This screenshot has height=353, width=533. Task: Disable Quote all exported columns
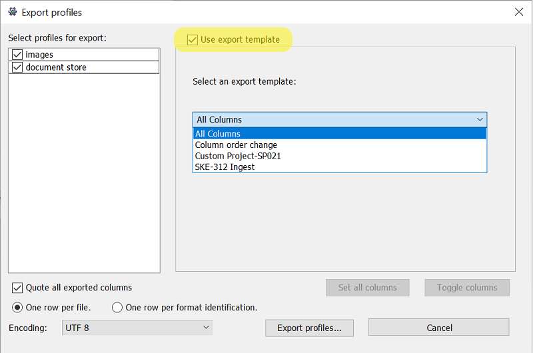(17, 288)
